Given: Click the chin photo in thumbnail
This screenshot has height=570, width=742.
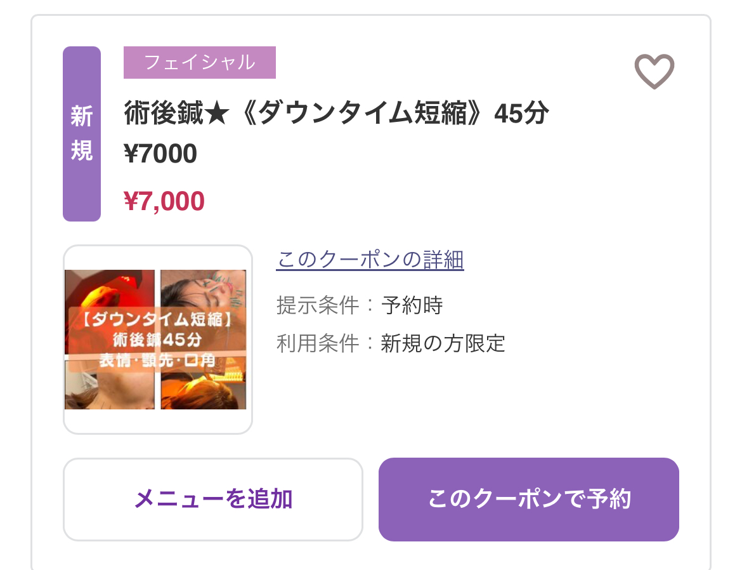Looking at the screenshot, I should click(109, 388).
